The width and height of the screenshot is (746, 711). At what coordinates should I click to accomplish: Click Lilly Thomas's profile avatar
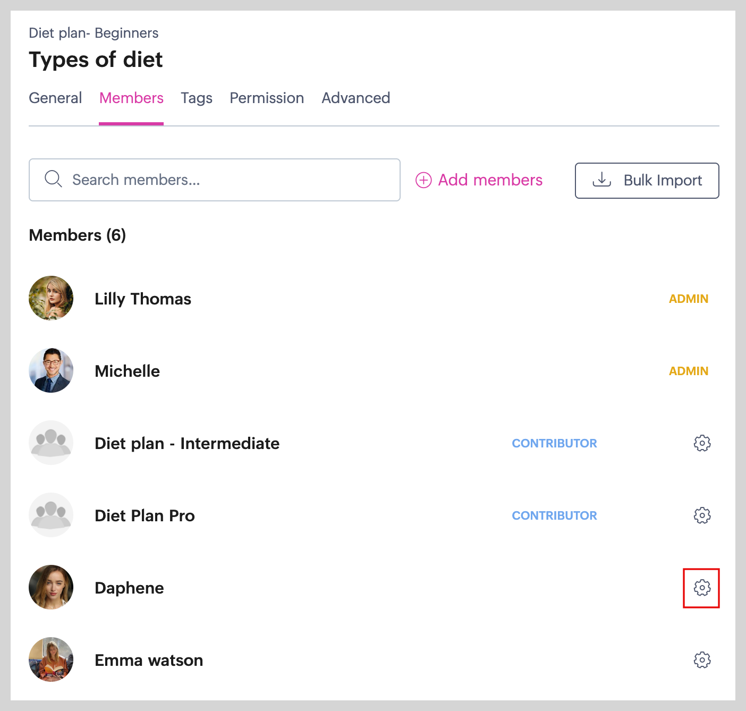[51, 298]
